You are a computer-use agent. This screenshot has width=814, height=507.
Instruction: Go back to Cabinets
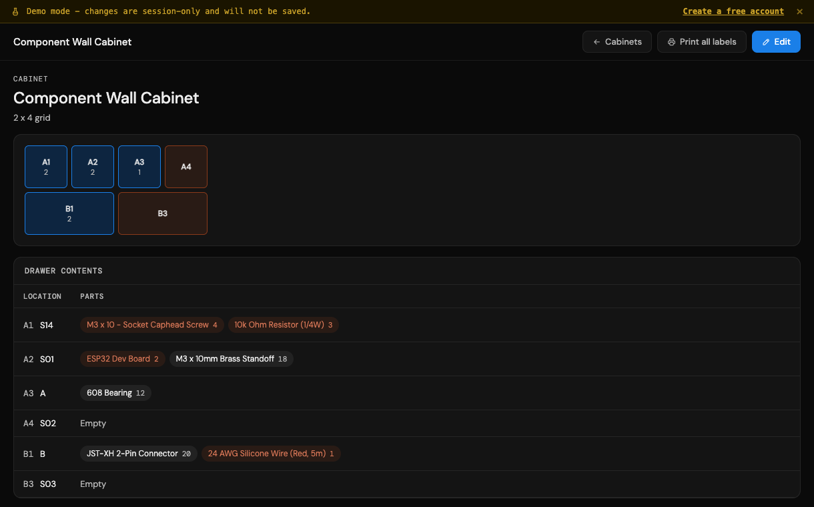pyautogui.click(x=617, y=41)
